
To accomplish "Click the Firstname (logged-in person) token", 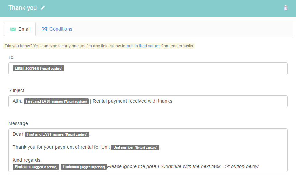I will (36, 167).
